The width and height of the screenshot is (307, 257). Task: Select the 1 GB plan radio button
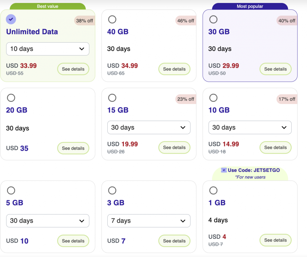(213, 191)
